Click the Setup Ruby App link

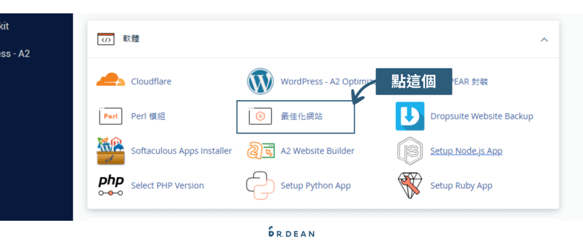coord(461,185)
